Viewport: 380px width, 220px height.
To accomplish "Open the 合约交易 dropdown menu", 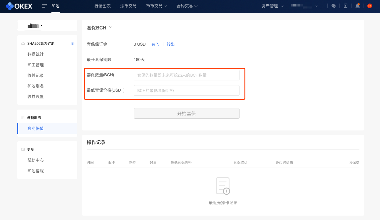I will coord(187,6).
